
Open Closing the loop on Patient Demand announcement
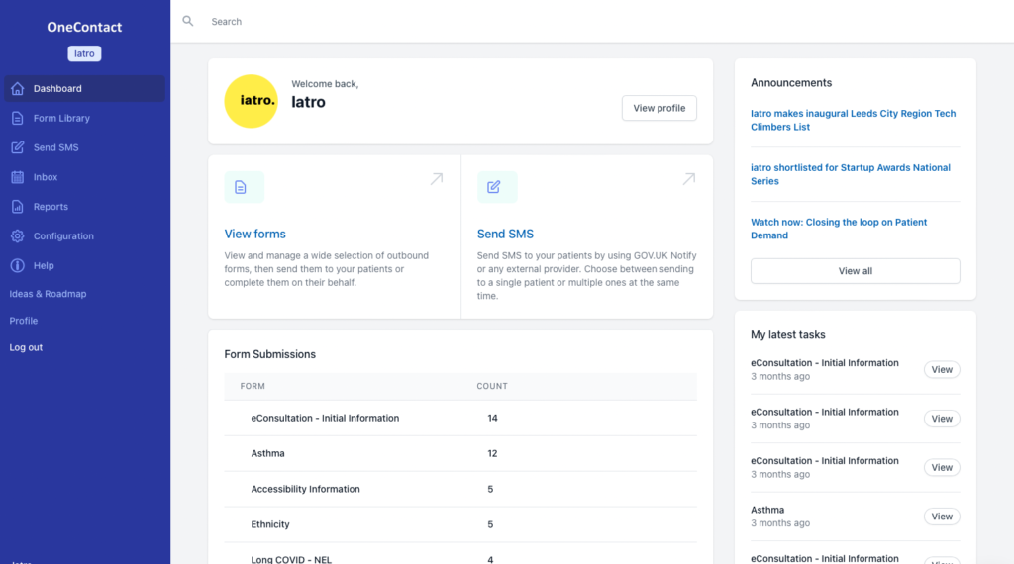[839, 229]
